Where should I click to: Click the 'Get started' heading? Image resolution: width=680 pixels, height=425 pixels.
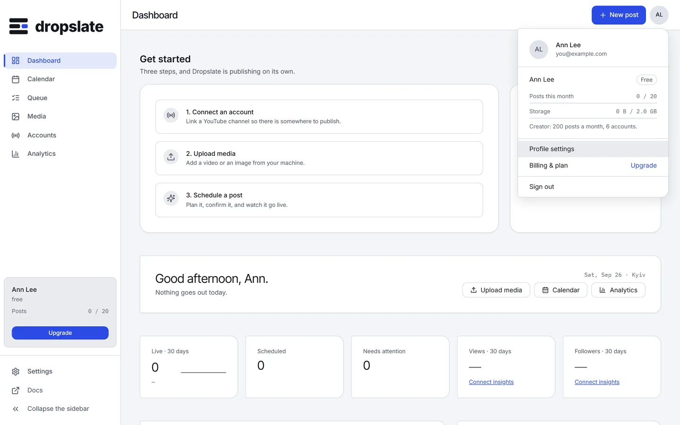pyautogui.click(x=165, y=59)
